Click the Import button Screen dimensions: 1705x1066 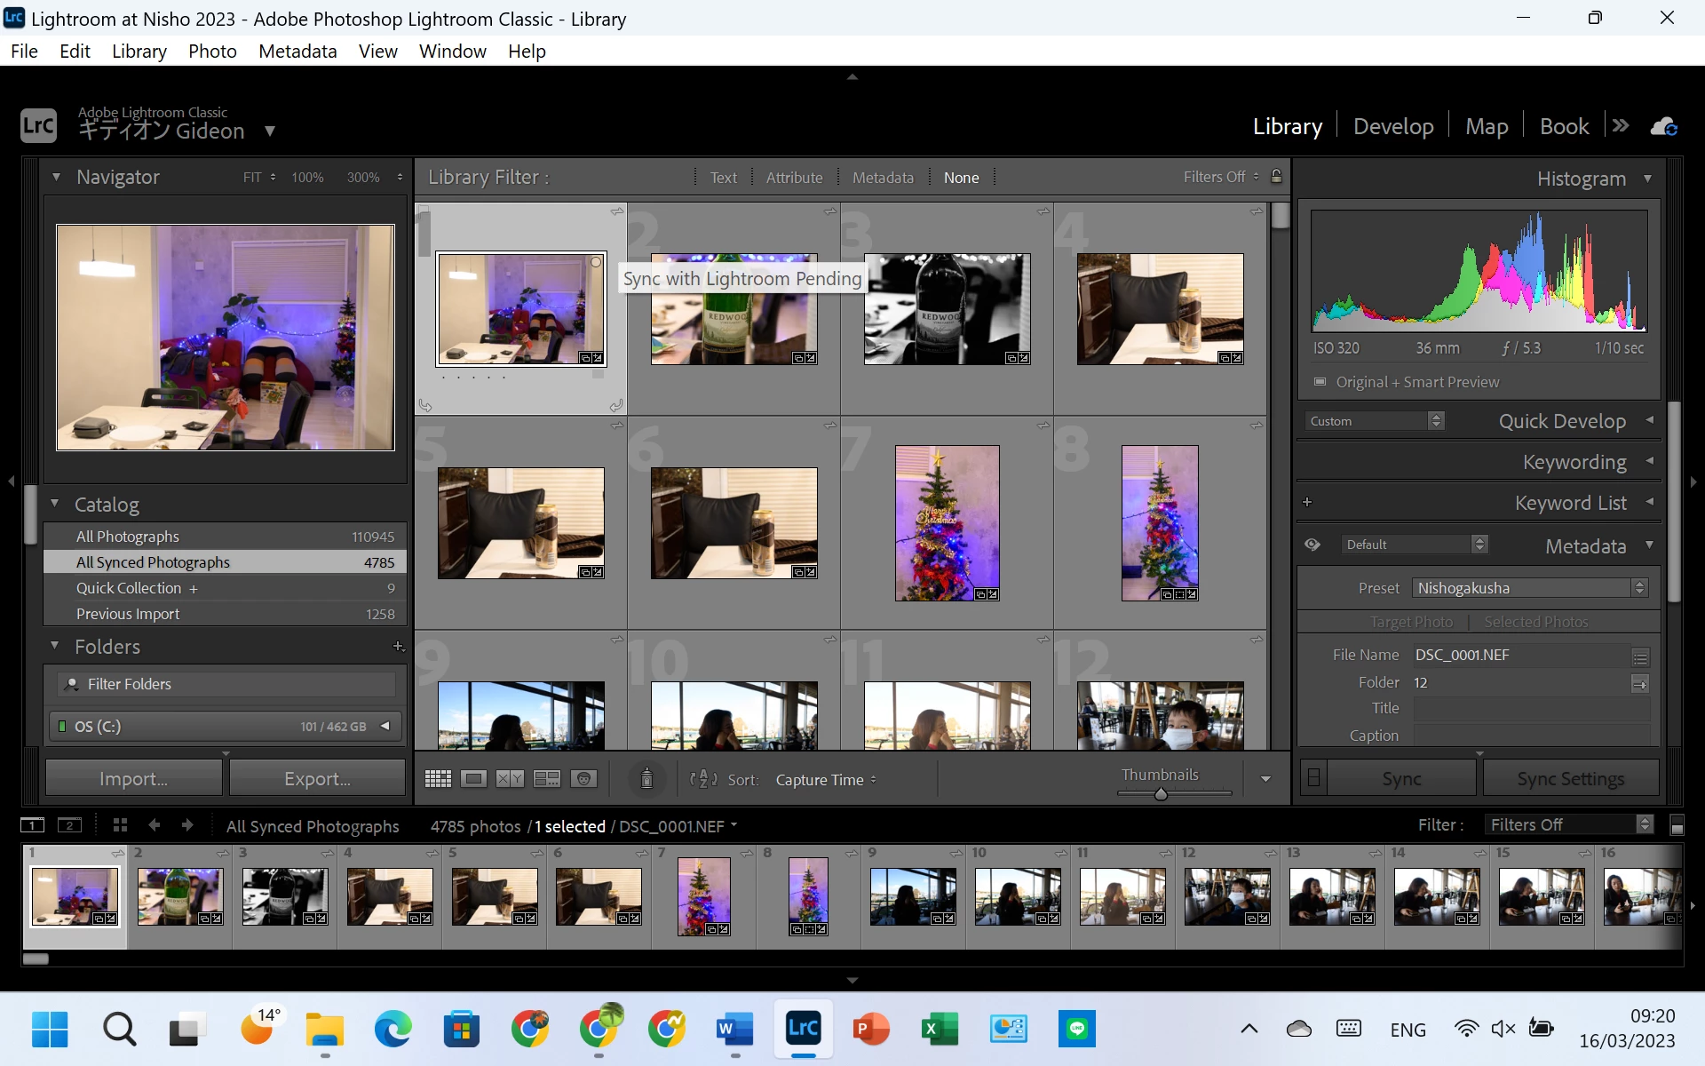point(133,778)
